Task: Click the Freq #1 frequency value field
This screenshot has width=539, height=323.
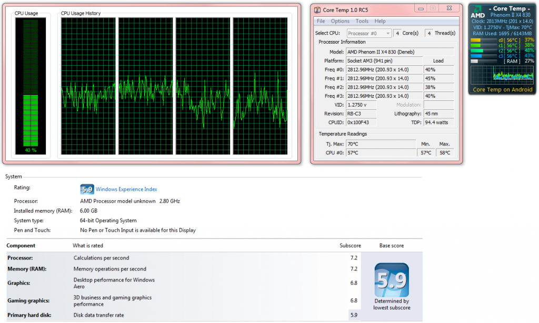Action: coord(384,79)
